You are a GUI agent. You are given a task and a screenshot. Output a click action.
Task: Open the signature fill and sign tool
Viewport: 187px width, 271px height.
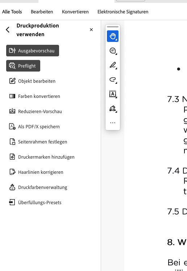pos(113,109)
